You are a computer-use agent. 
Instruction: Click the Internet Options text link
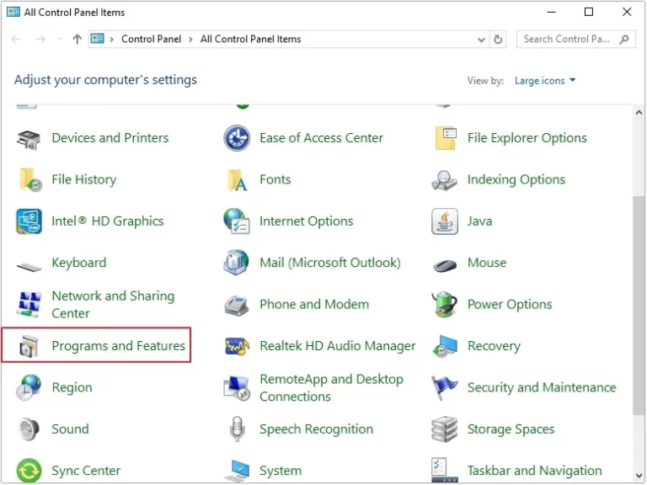click(306, 221)
